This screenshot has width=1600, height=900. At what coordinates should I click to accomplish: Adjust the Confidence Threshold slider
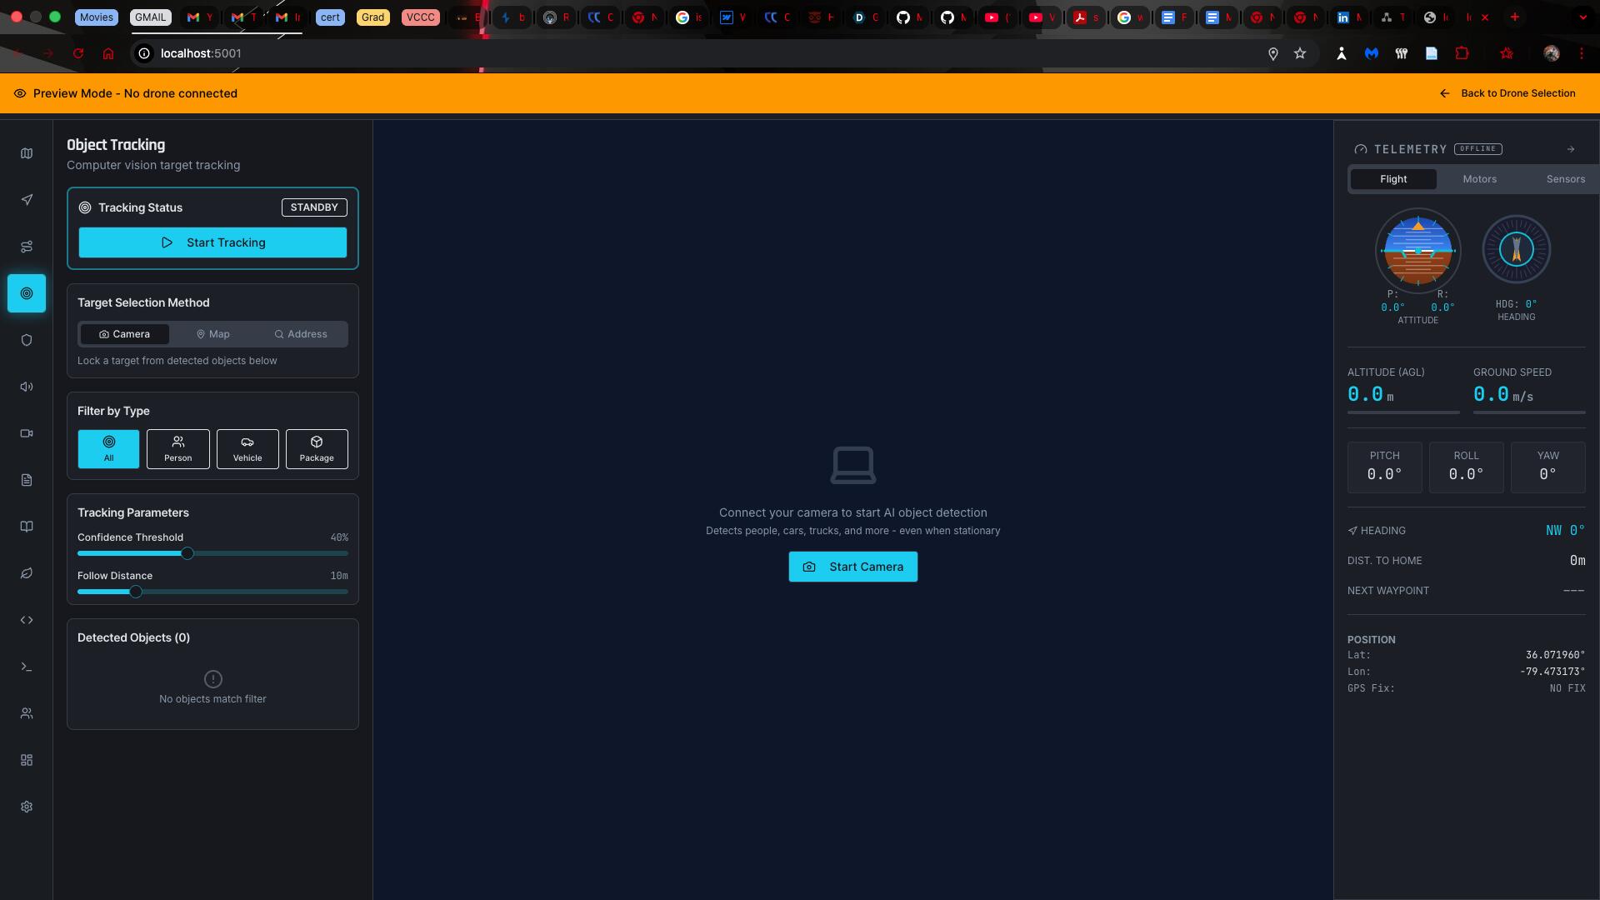[187, 552]
